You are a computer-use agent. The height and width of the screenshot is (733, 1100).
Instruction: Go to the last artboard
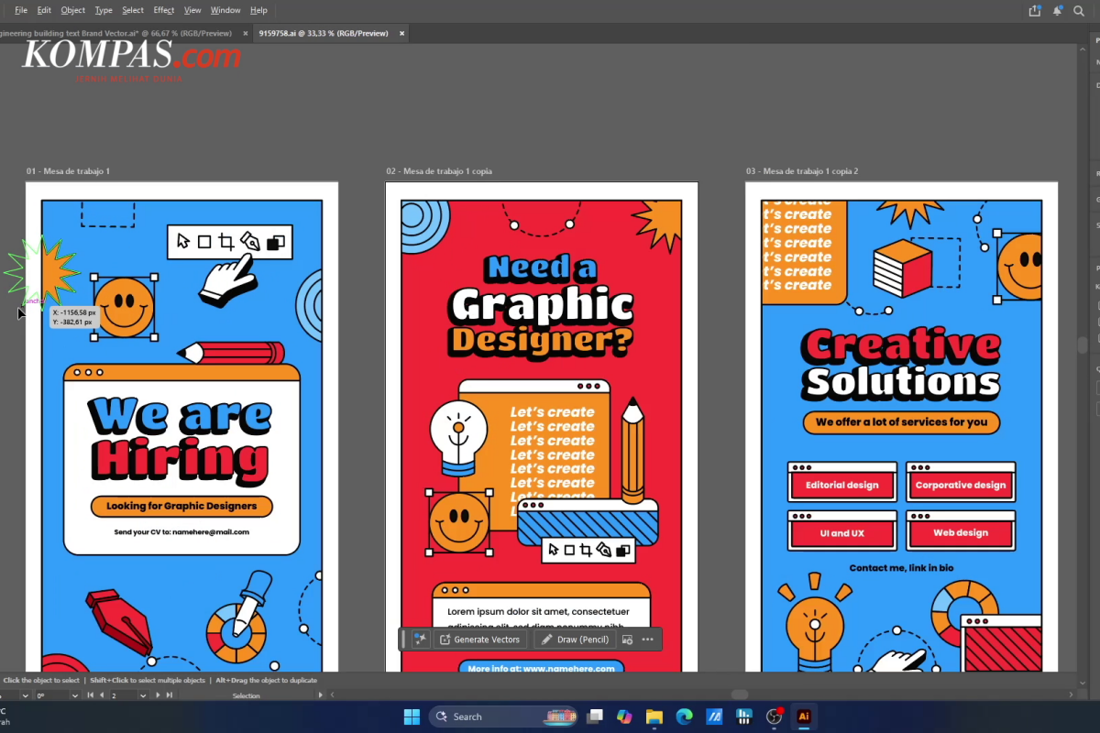[x=170, y=695]
